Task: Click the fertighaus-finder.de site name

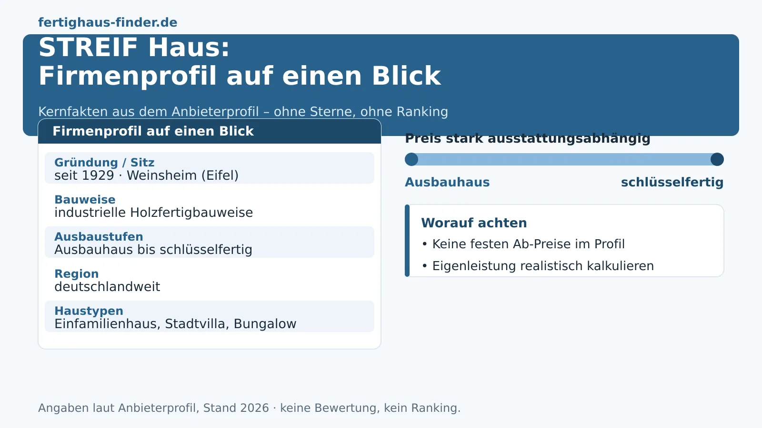Action: tap(108, 22)
